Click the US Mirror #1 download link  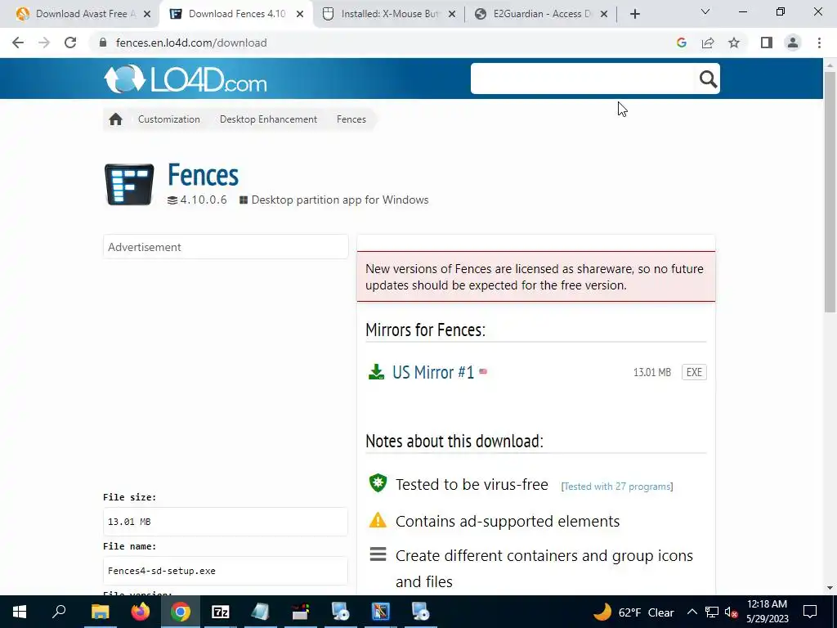(x=433, y=372)
